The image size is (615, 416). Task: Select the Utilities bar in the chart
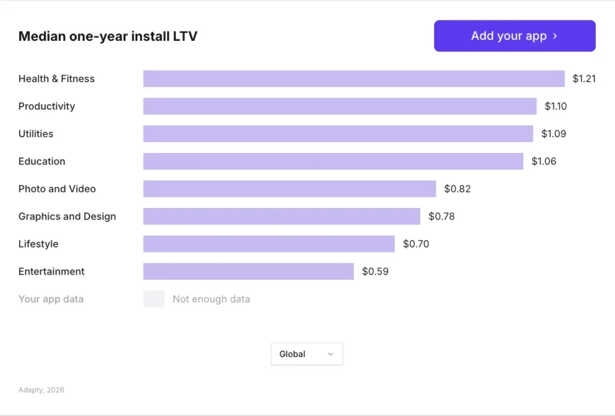click(x=338, y=134)
